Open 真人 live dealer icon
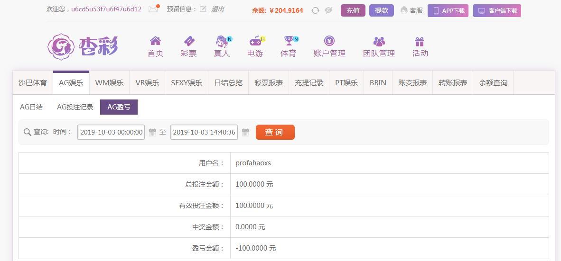 (222, 41)
